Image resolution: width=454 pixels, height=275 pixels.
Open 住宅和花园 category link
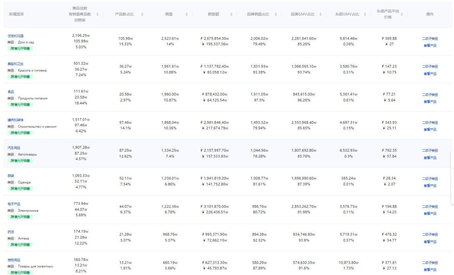tap(15, 36)
